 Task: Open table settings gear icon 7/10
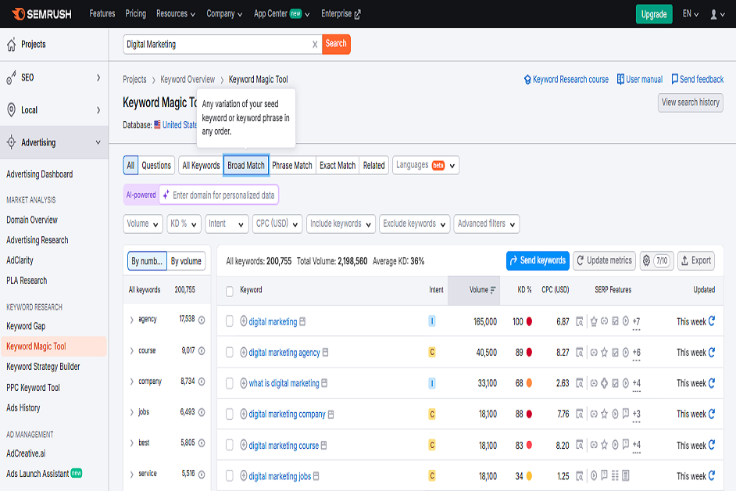tap(656, 261)
